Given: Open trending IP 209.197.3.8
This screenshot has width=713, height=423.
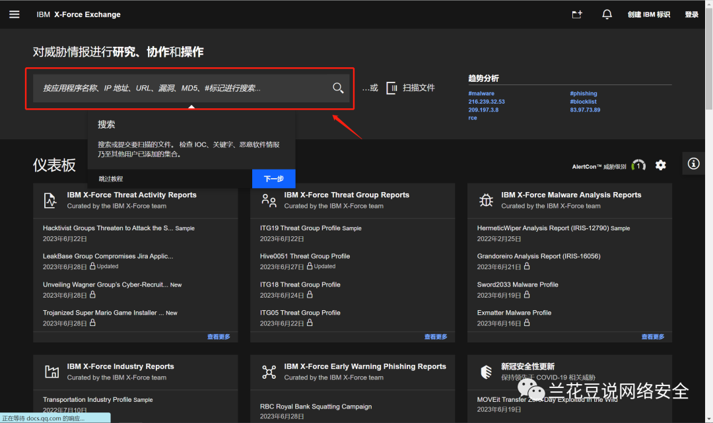Looking at the screenshot, I should pyautogui.click(x=483, y=110).
